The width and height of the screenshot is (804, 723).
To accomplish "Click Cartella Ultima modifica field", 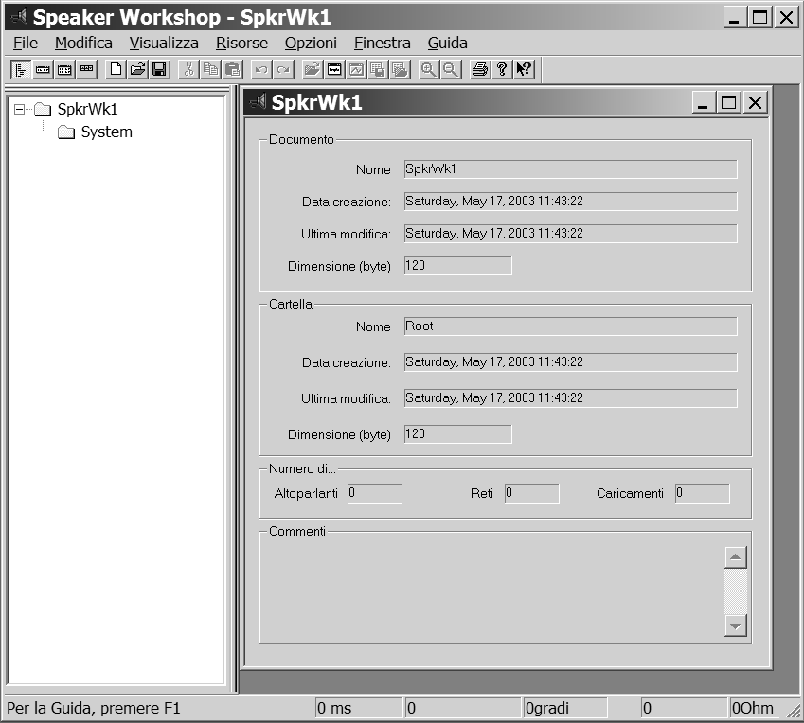I will pyautogui.click(x=570, y=398).
